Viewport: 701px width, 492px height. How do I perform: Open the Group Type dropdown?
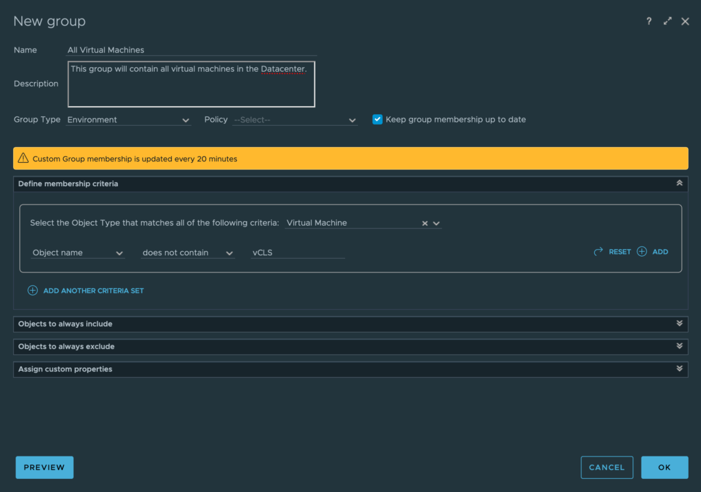[129, 120]
